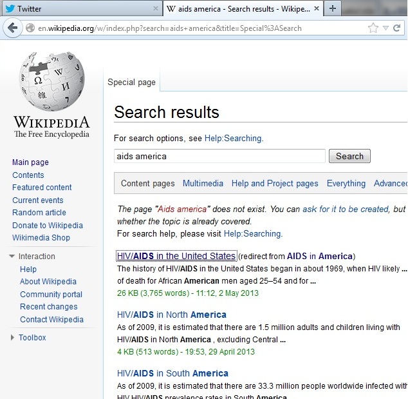Switch to Help and Project pages profile
This screenshot has width=408, height=399.
[275, 183]
